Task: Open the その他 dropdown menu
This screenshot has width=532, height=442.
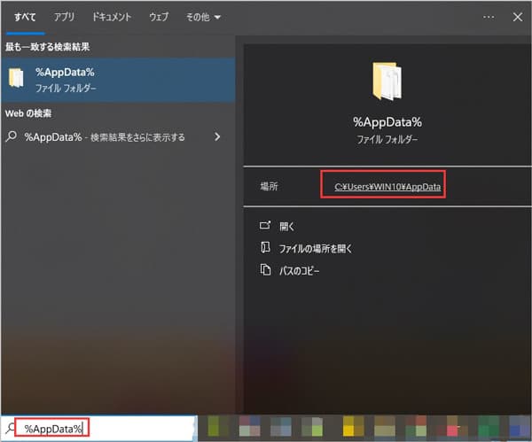Action: click(203, 17)
